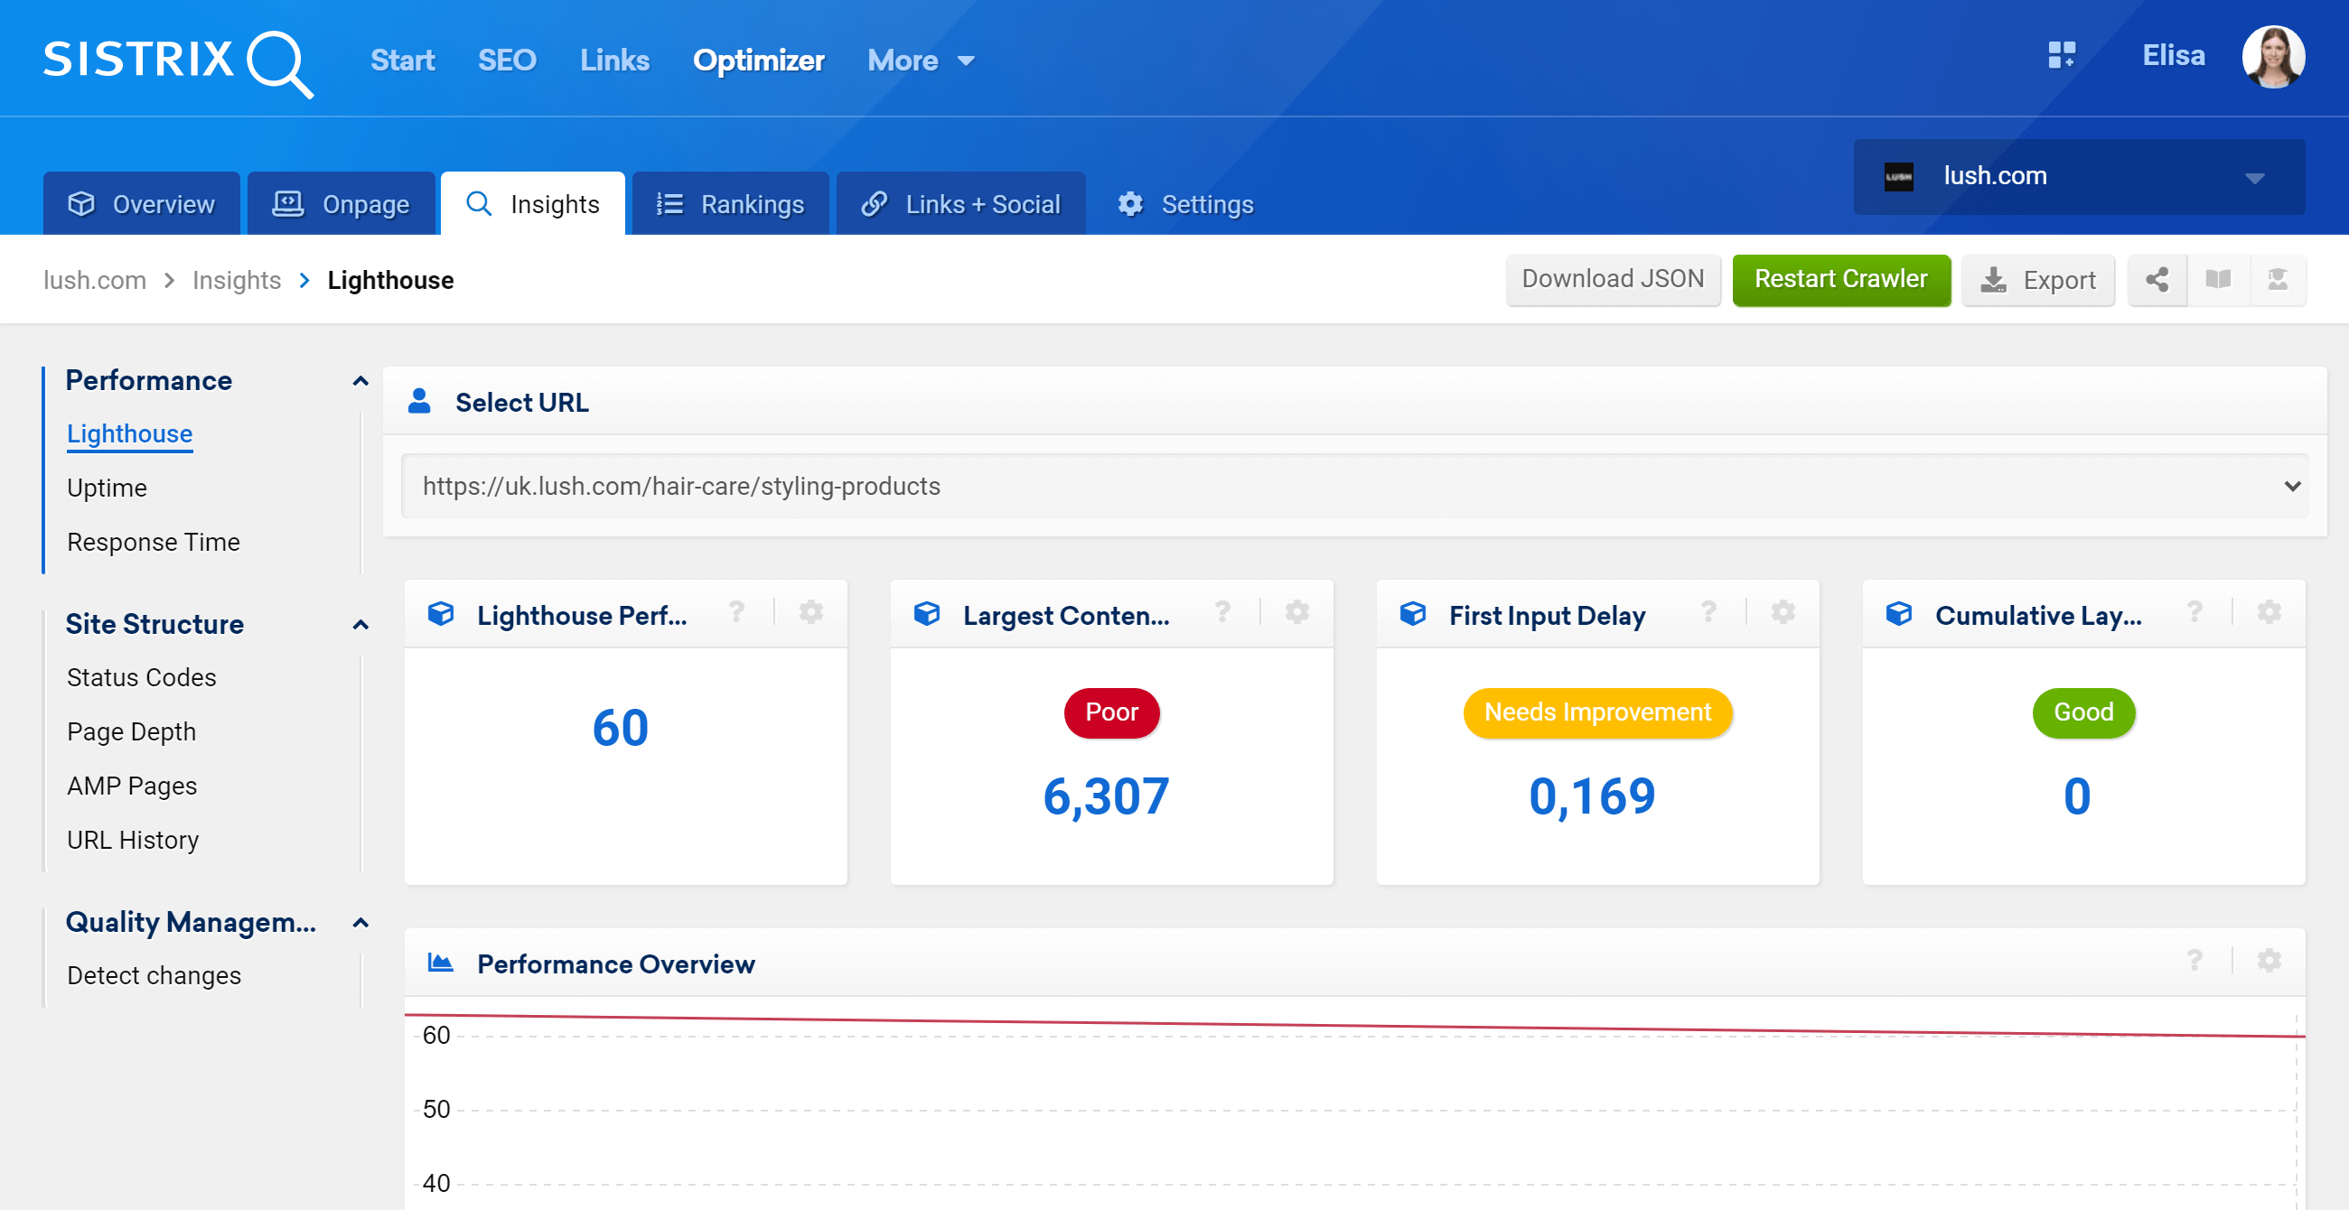Click the value 6,307
Image resolution: width=2349 pixels, height=1210 pixels.
pos(1106,797)
